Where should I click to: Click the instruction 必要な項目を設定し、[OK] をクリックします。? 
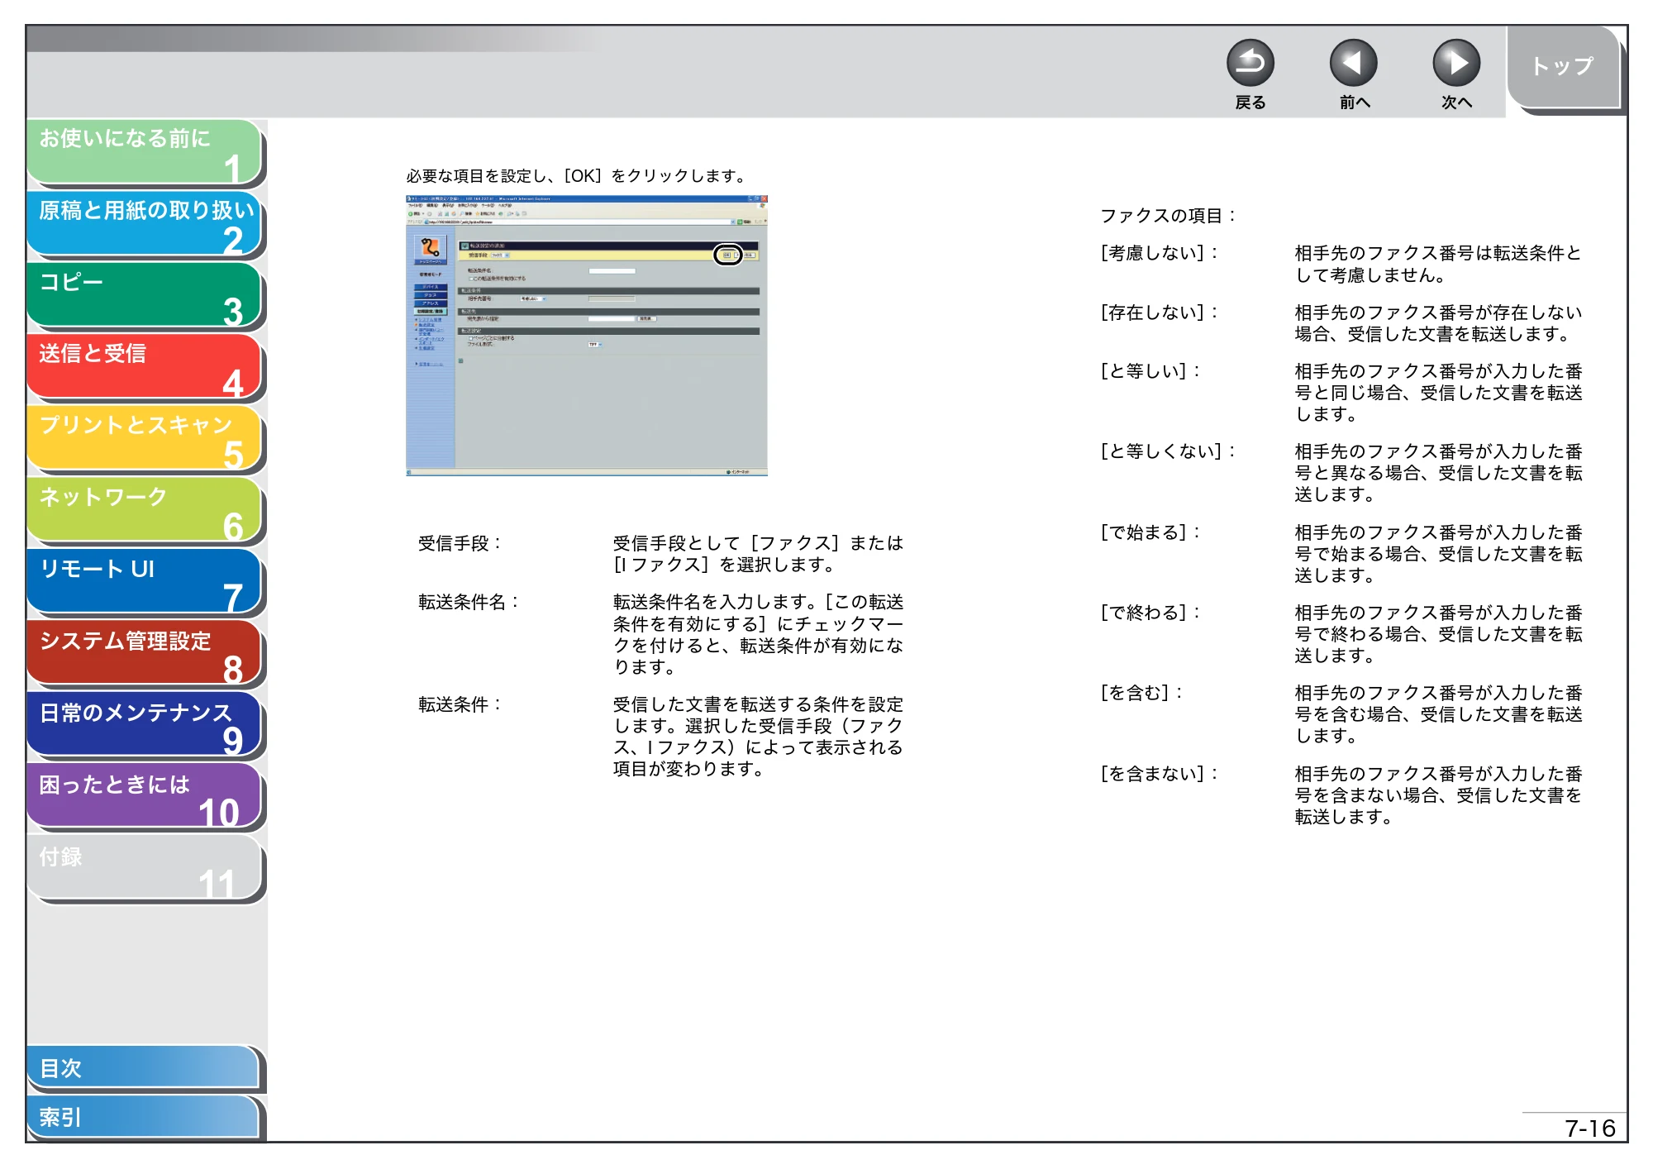click(577, 176)
